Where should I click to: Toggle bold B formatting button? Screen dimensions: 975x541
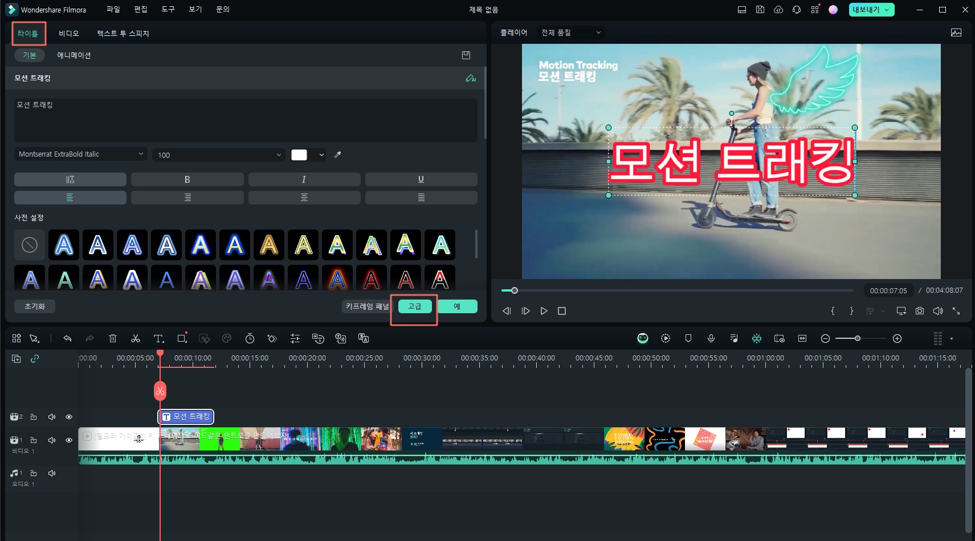[187, 179]
